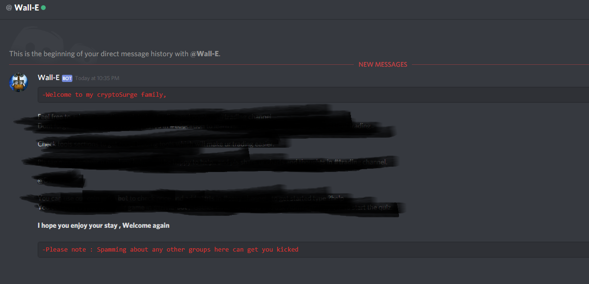Click the Welcome to my cryptoSurge family code block
Viewport: 589px width, 284px height.
tap(313, 95)
